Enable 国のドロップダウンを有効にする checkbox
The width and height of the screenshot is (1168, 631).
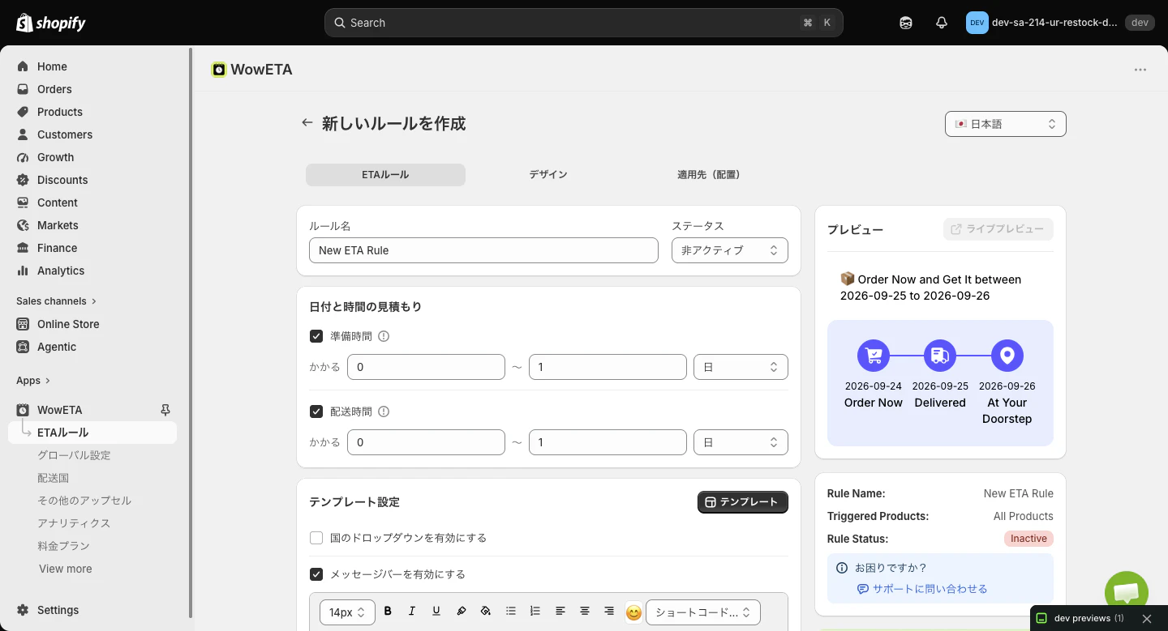point(316,538)
